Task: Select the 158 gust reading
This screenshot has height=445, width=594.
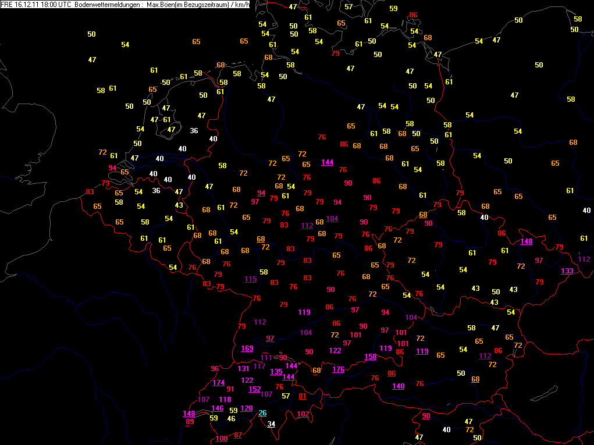Action: 371,357
